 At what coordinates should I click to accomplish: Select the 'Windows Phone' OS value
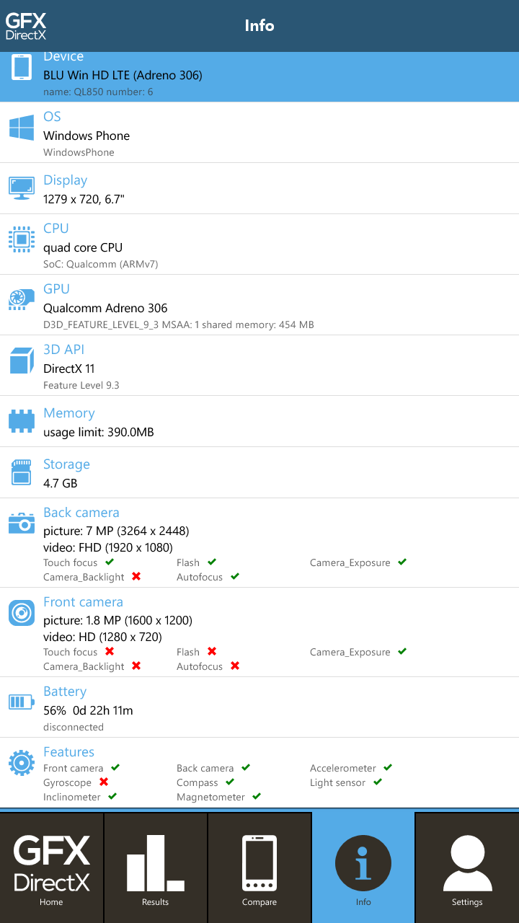click(86, 136)
